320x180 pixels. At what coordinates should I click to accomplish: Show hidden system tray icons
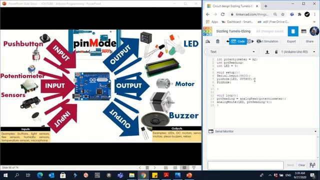[270, 175]
